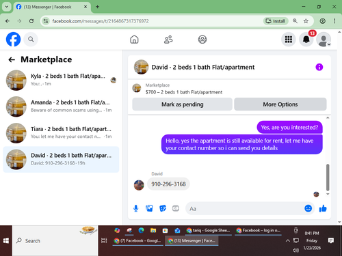This screenshot has width=342, height=256.
Task: Open the GIF picker icon
Action: [176, 208]
